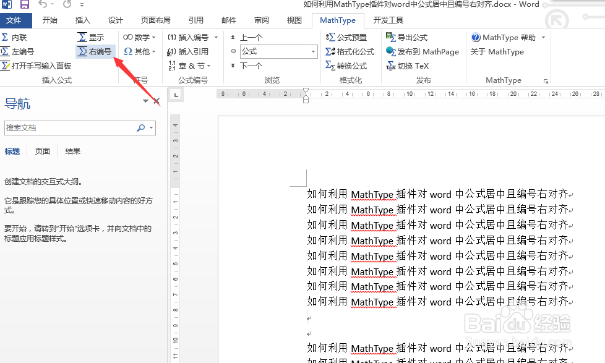Undo using quick access toolbar arrow
Screen dimensions: 605x363
tap(43, 4)
